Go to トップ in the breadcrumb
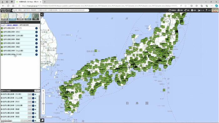The image size is (219, 123). click(x=3, y=25)
